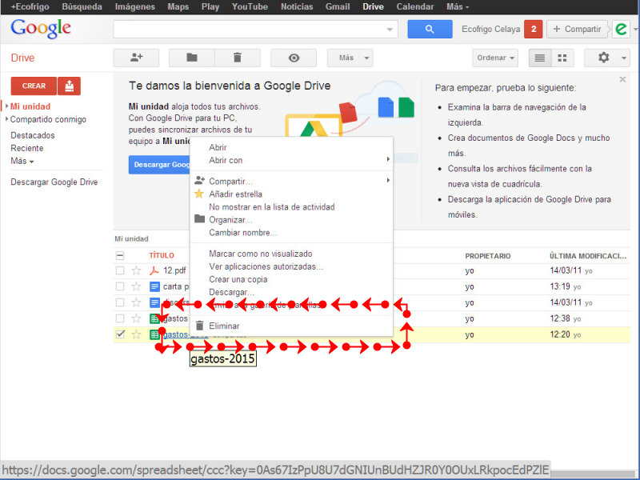
Task: Expand Mi unidad tree arrow
Action: tap(6, 106)
